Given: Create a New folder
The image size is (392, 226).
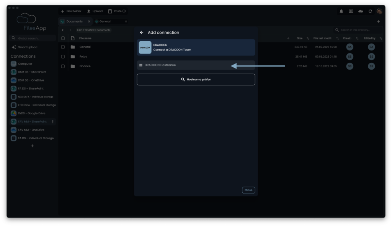Looking at the screenshot, I should click(x=71, y=11).
